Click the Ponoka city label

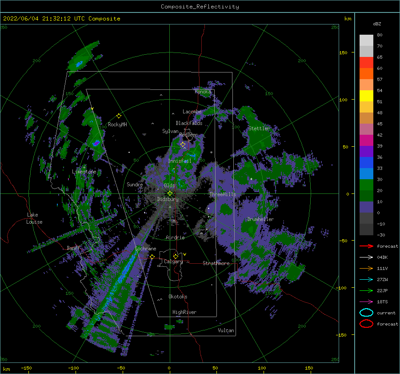click(x=203, y=92)
